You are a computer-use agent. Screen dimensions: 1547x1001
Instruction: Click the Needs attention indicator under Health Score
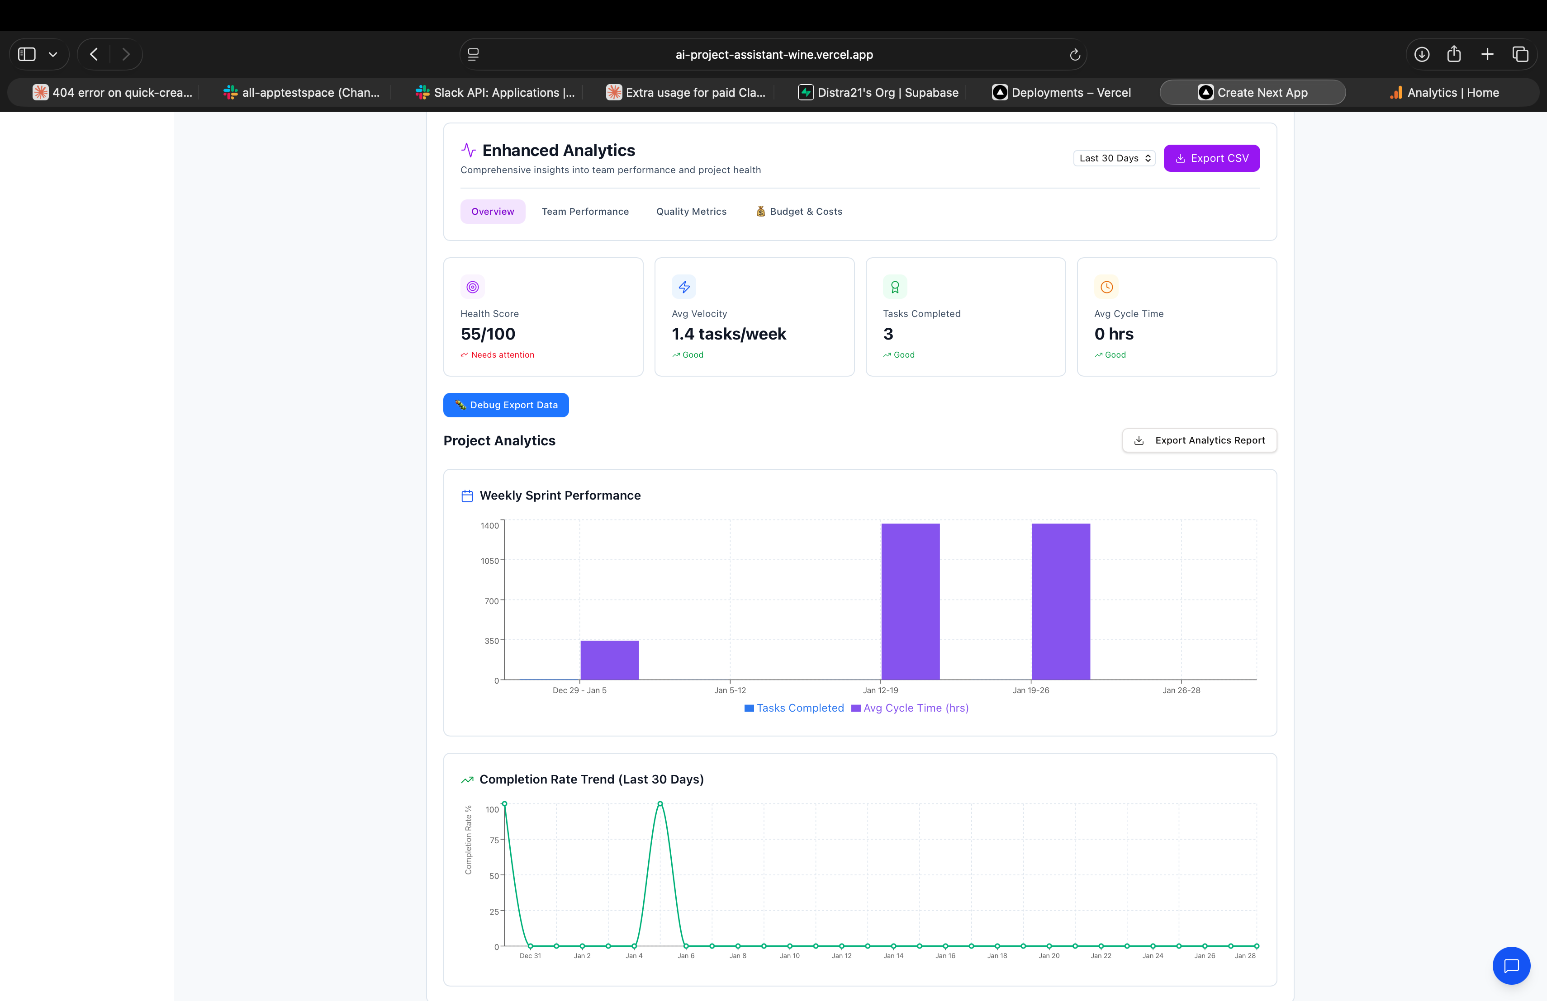(498, 354)
